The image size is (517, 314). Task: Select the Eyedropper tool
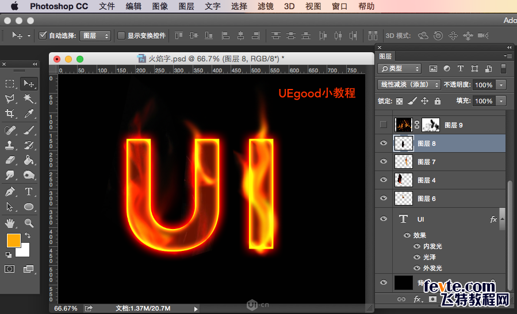pos(29,114)
